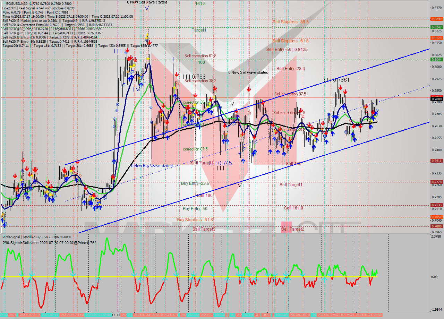Select 'Sell Stoploss -61.8' label
Viewport: 444px width, 319px height.
click(x=290, y=41)
